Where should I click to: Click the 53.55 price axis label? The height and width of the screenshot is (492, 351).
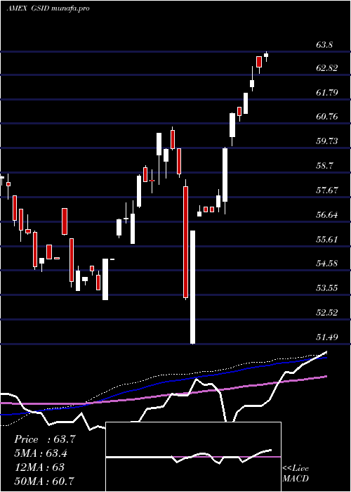[x=326, y=287]
